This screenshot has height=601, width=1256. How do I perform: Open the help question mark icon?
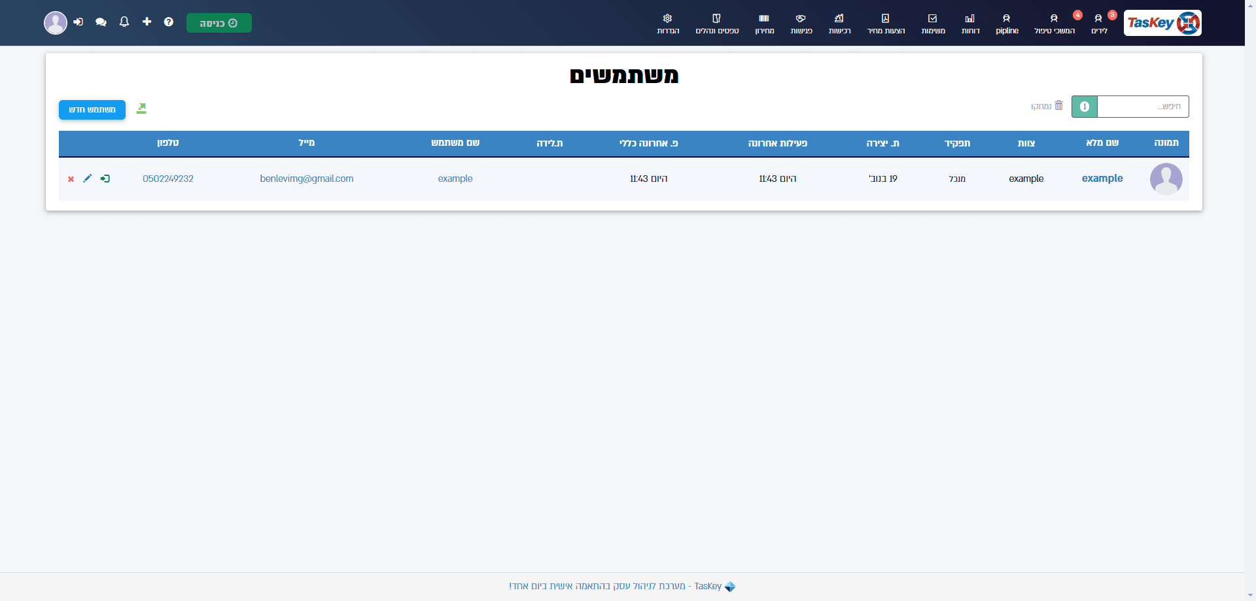(169, 22)
